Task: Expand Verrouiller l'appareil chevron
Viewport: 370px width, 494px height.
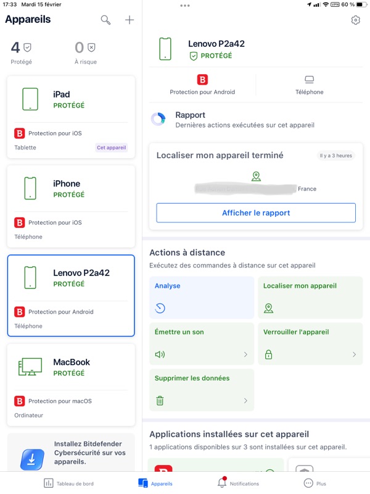Action: point(354,354)
